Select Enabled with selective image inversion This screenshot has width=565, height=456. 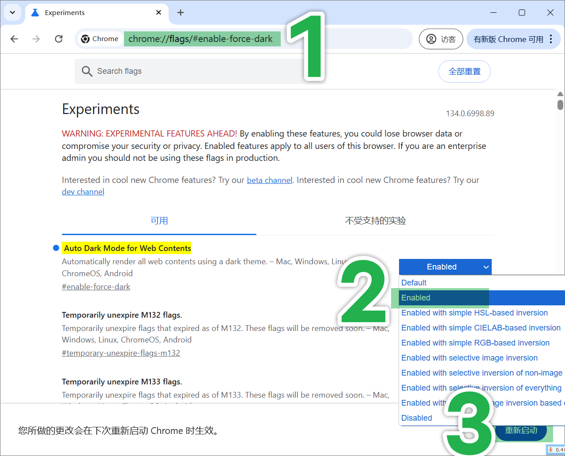pos(482,358)
